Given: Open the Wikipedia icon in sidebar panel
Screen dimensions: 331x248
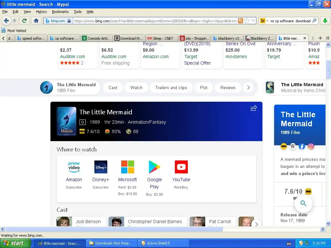Looking at the screenshot, I should pos(293,146).
